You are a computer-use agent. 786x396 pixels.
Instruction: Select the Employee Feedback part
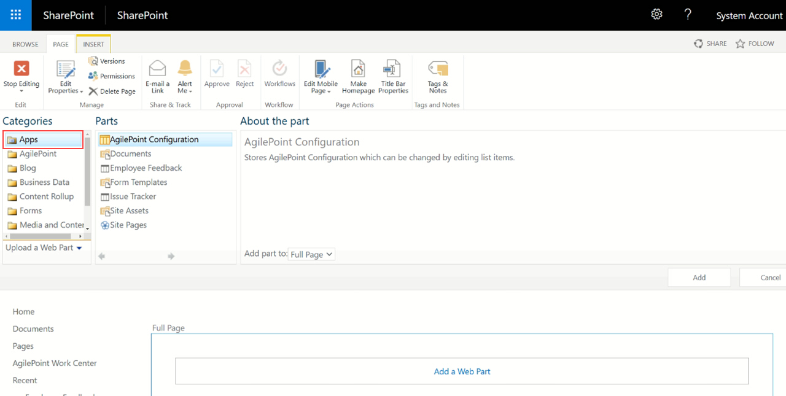(x=141, y=168)
